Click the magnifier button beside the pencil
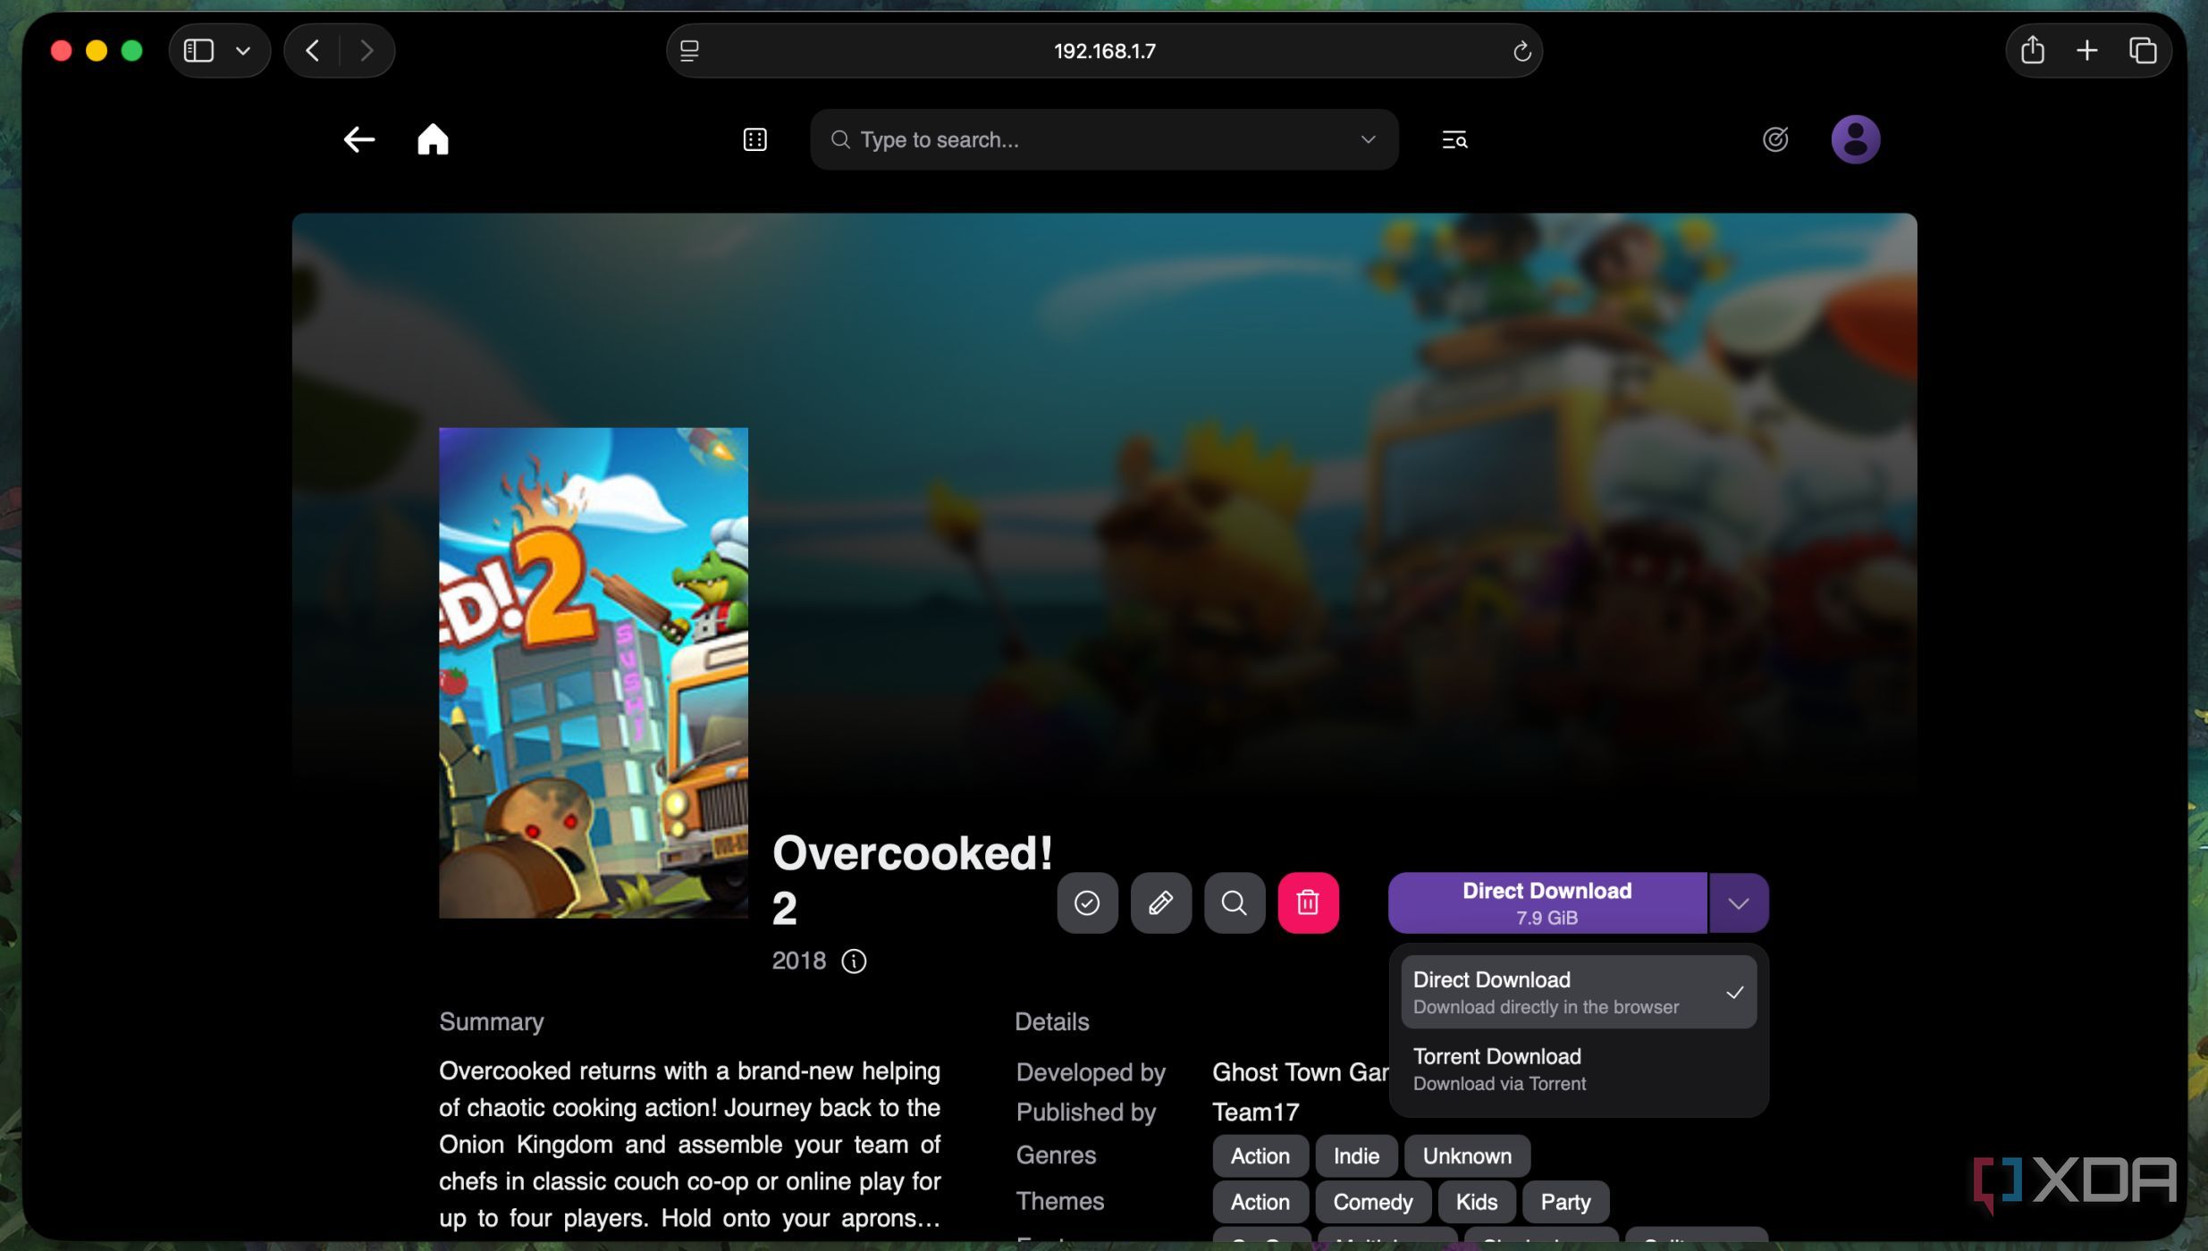 (1234, 903)
